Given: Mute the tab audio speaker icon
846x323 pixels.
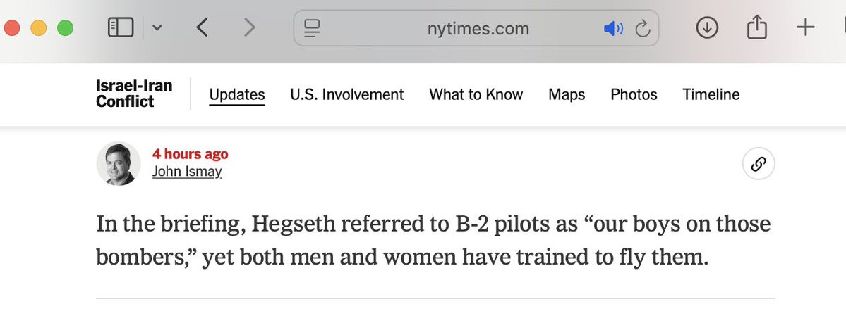Looking at the screenshot, I should [613, 29].
